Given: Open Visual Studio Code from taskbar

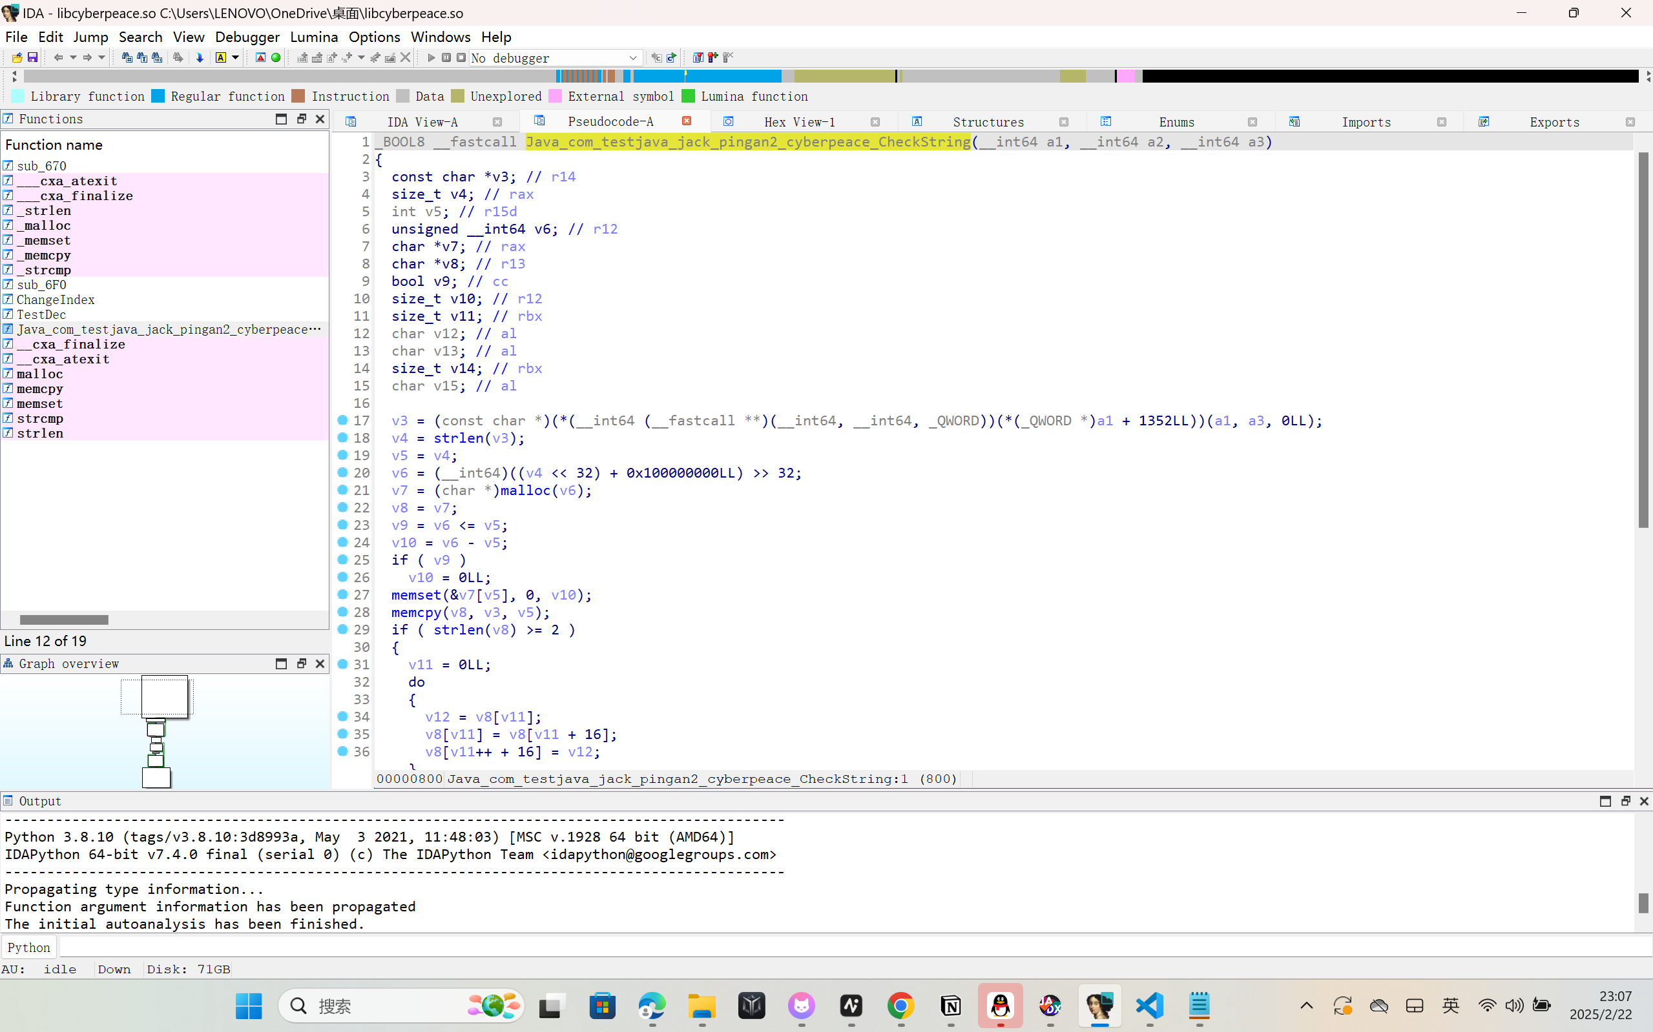Looking at the screenshot, I should (1150, 1006).
